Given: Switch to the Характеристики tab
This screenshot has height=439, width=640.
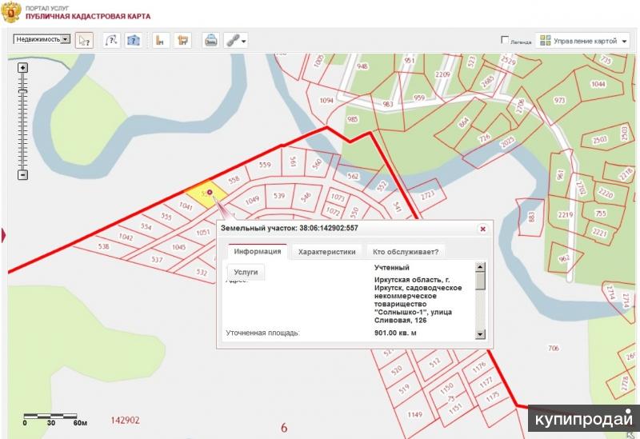Looking at the screenshot, I should tap(326, 252).
